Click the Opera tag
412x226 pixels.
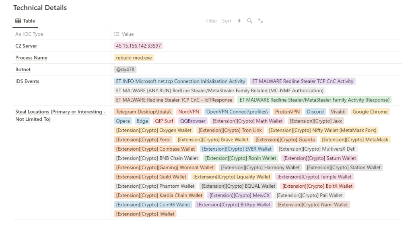click(123, 121)
